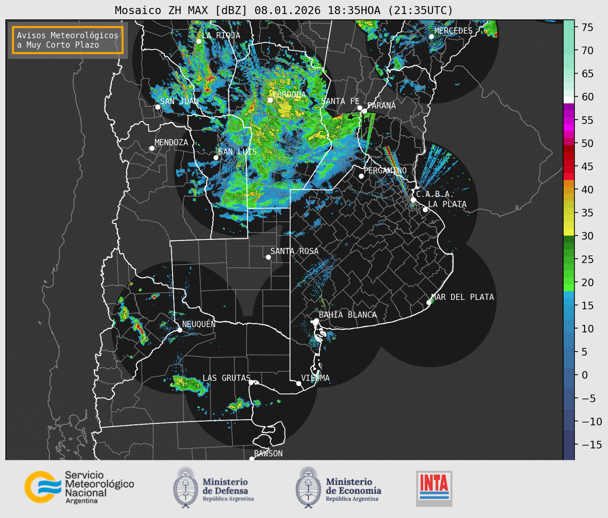The height and width of the screenshot is (518, 608).
Task: Select the San Luis city marker
Action: point(216,157)
